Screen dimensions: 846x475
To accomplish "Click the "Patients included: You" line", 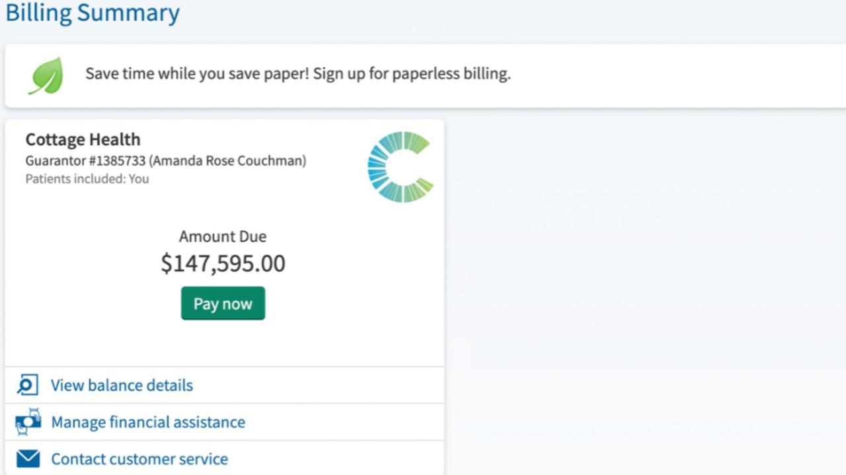I will [87, 179].
